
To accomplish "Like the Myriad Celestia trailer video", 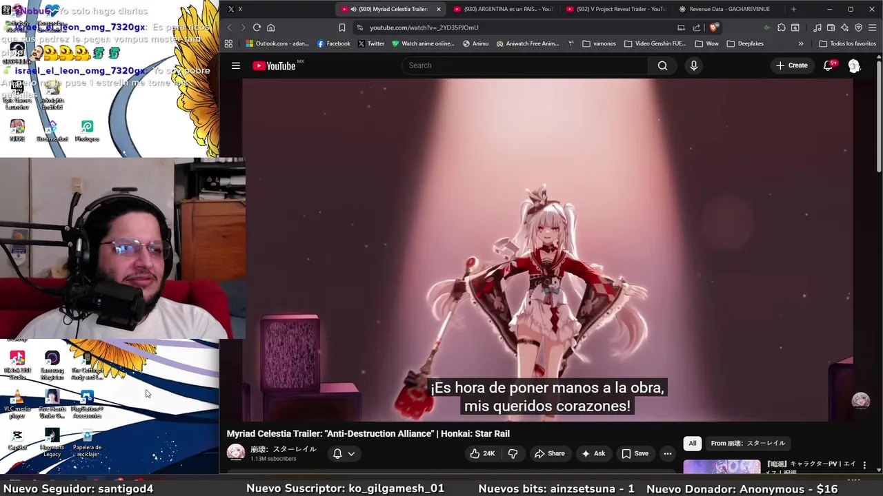I will [482, 453].
